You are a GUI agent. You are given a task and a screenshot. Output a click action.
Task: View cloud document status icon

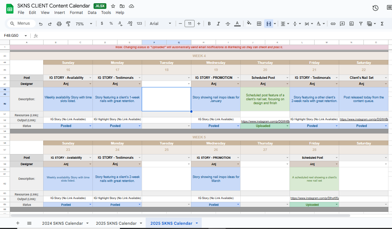pos(131,6)
